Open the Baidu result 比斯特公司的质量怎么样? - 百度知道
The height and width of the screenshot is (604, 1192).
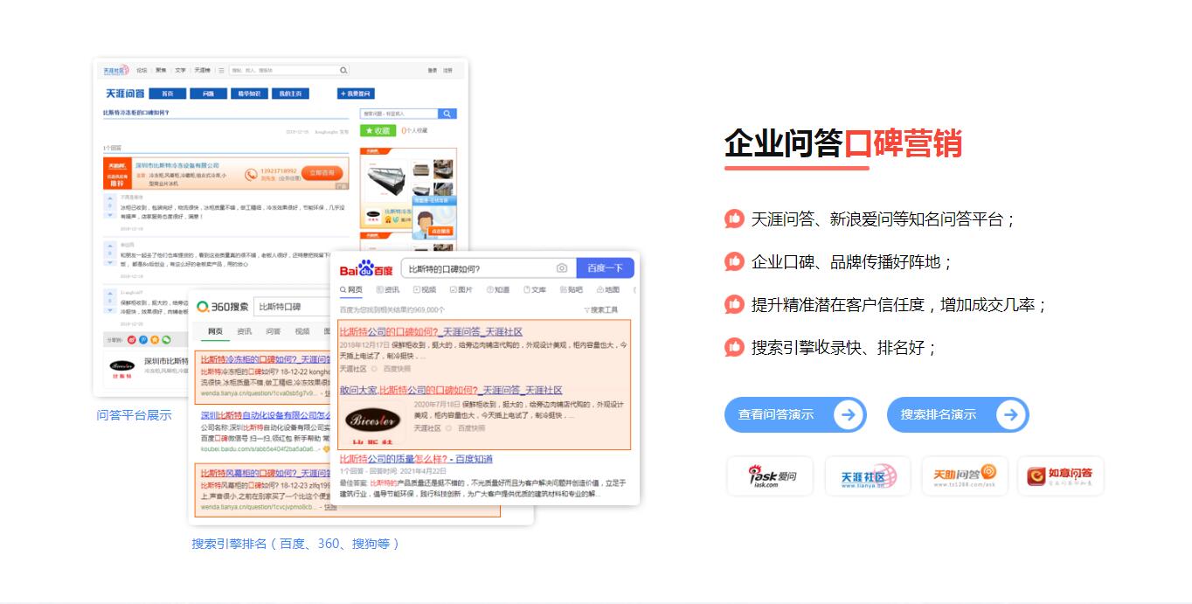pos(416,459)
